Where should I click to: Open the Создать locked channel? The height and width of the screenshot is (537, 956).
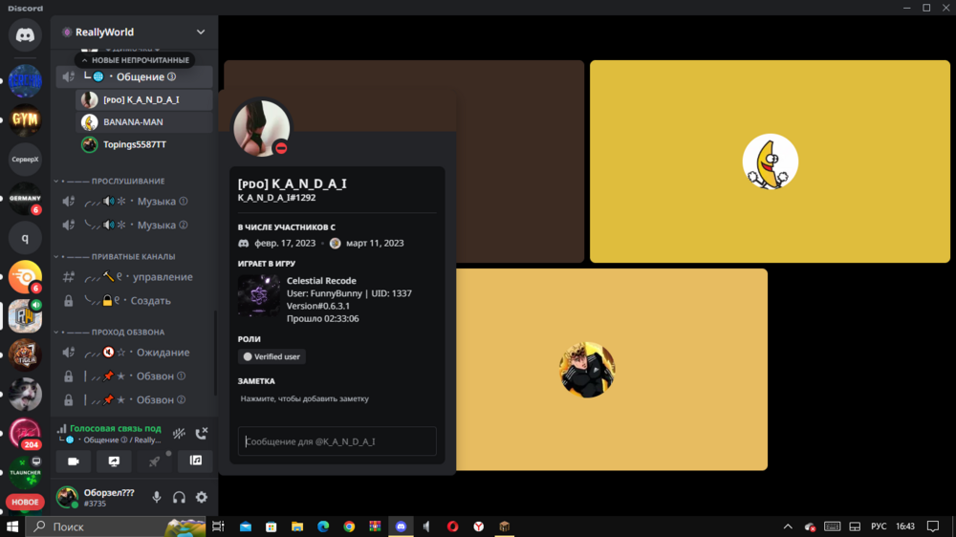134,300
